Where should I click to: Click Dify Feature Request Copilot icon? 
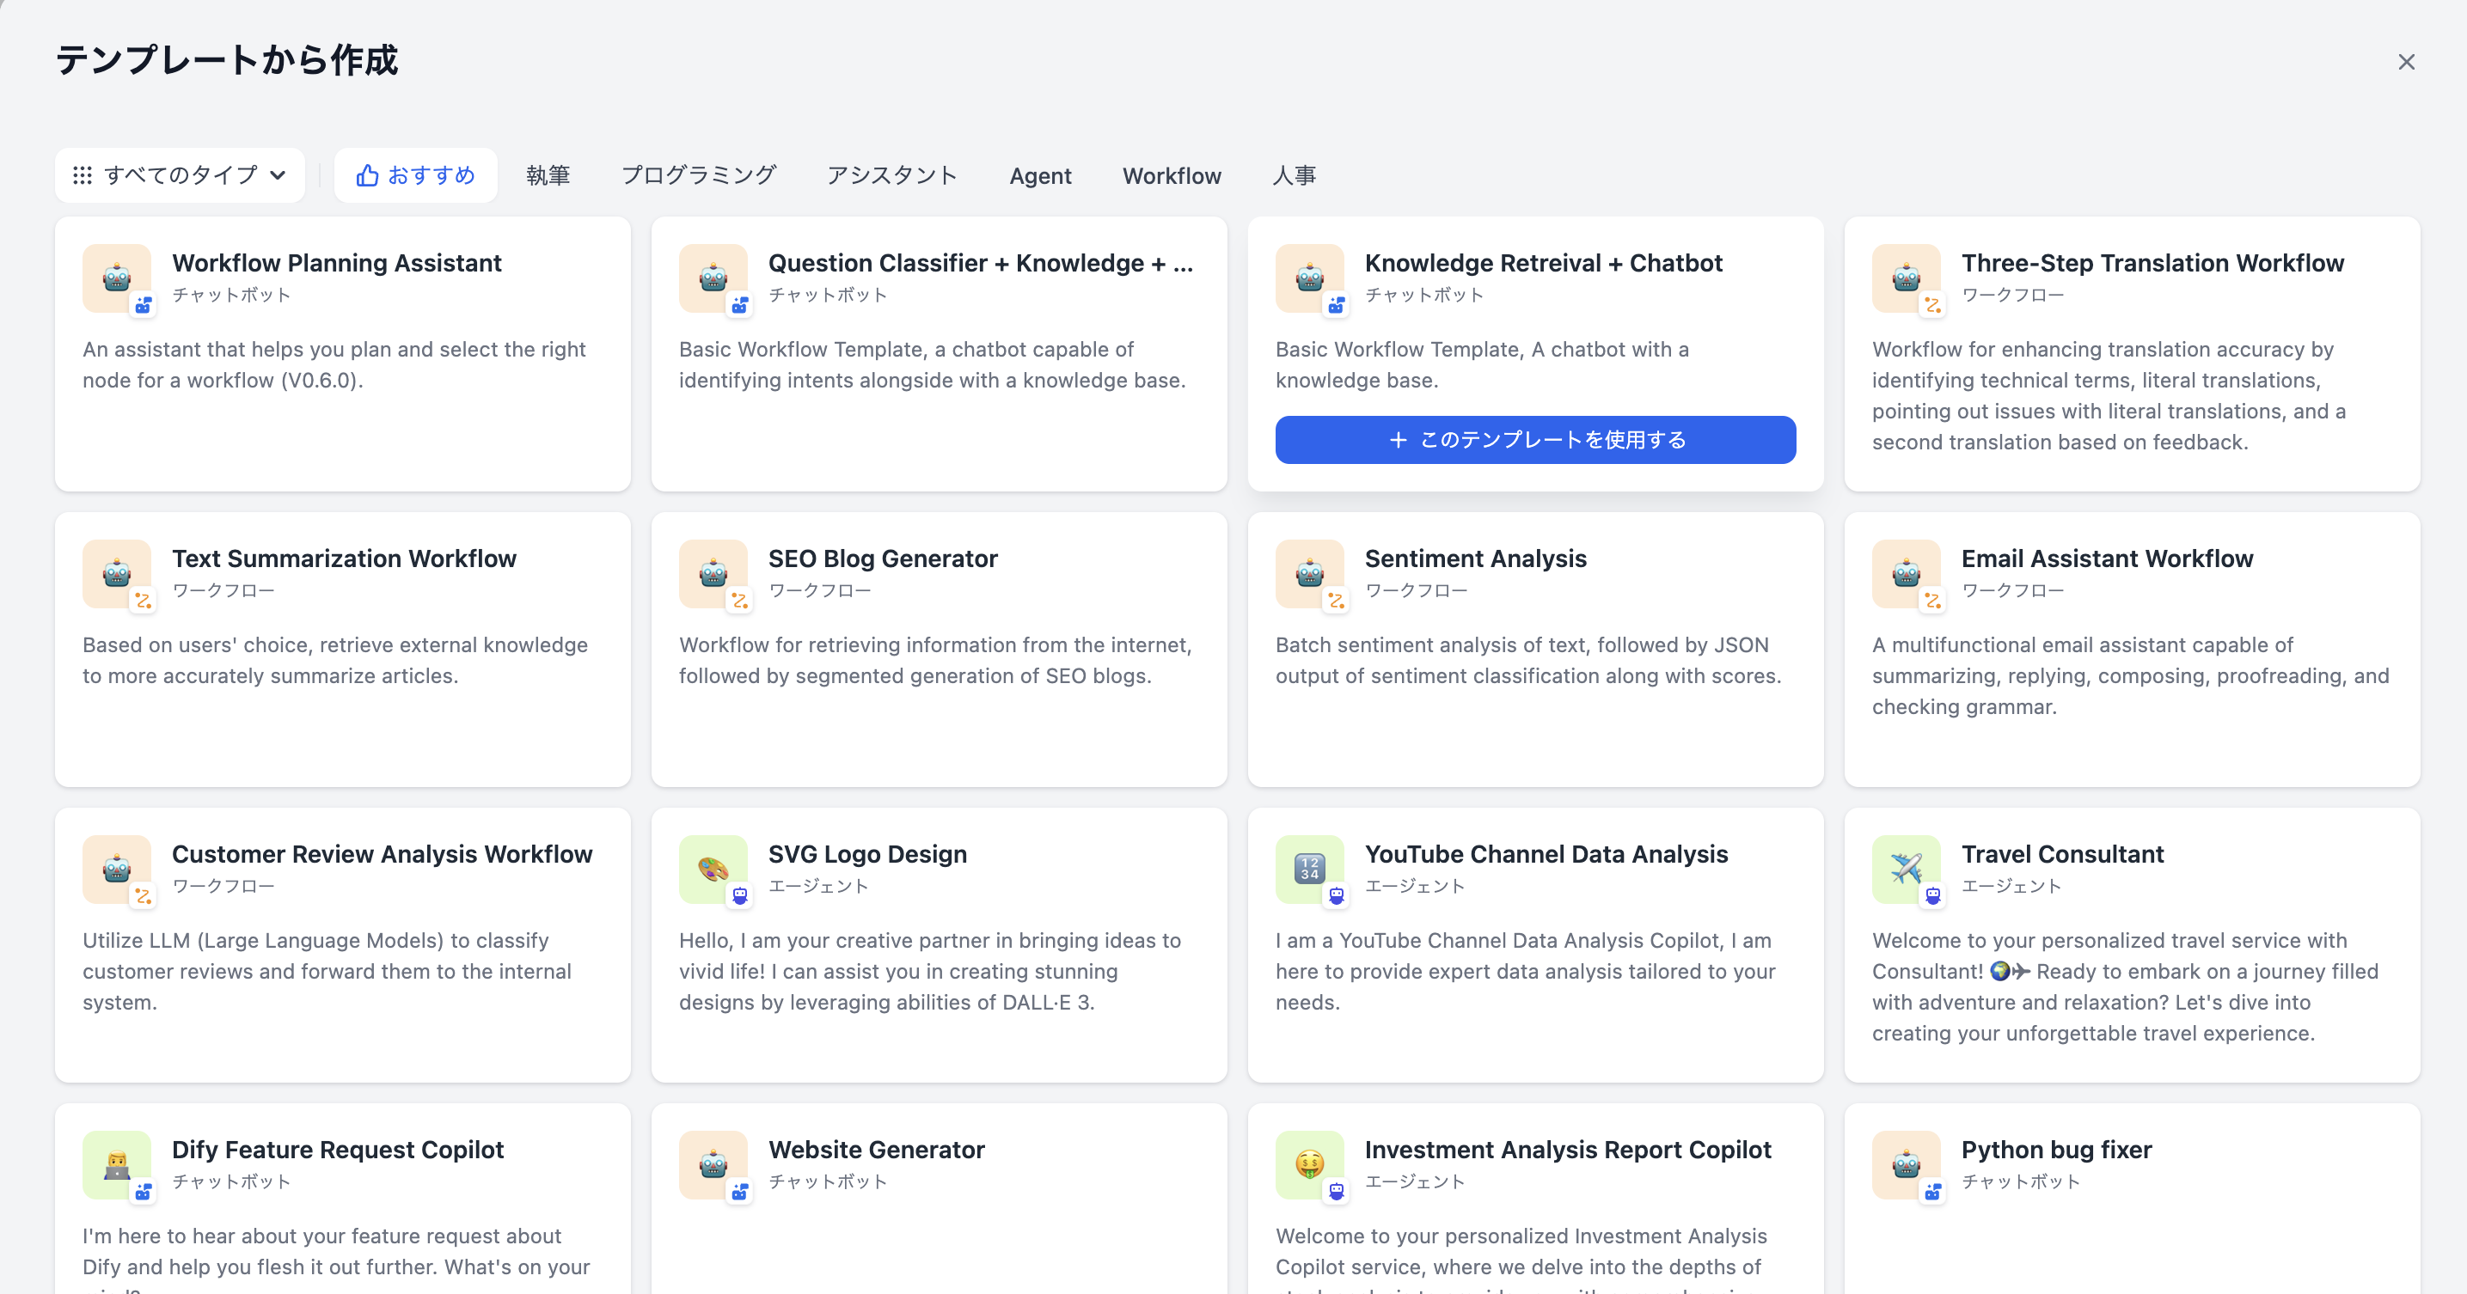[x=117, y=1164]
